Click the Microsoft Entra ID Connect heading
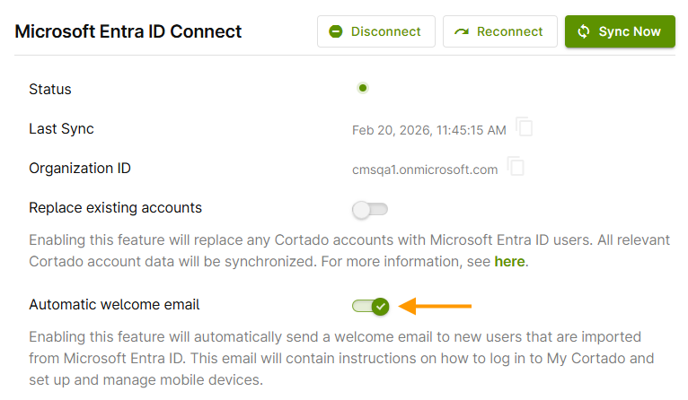688x400 pixels. [x=128, y=31]
